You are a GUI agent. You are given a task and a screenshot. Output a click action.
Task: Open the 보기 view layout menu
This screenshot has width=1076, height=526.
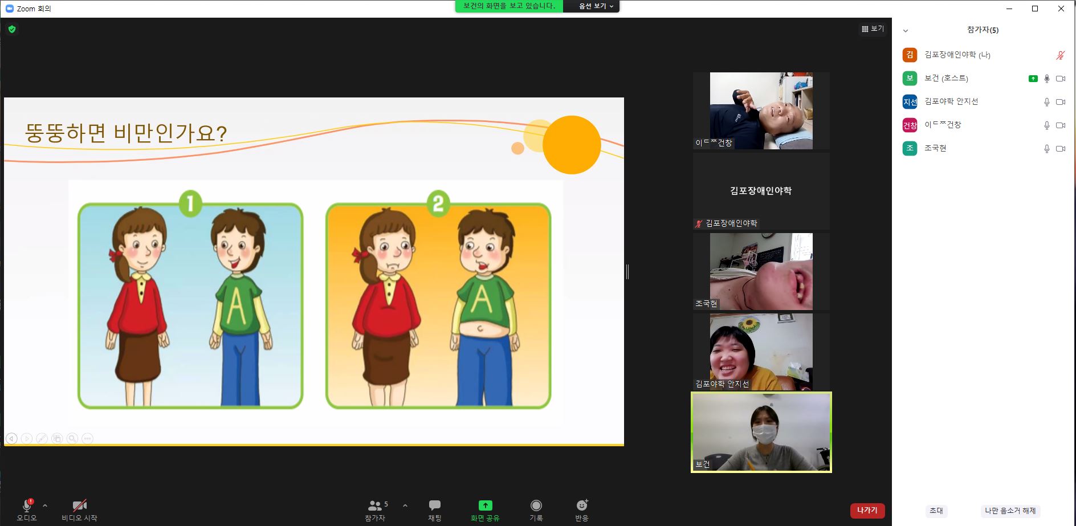coord(873,28)
